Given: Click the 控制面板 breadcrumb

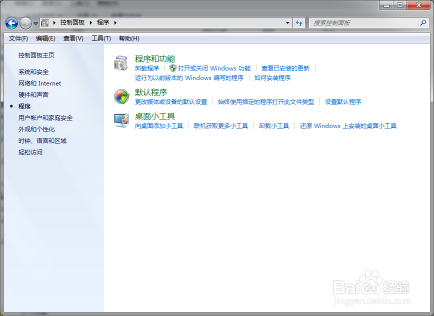Looking at the screenshot, I should click(72, 22).
